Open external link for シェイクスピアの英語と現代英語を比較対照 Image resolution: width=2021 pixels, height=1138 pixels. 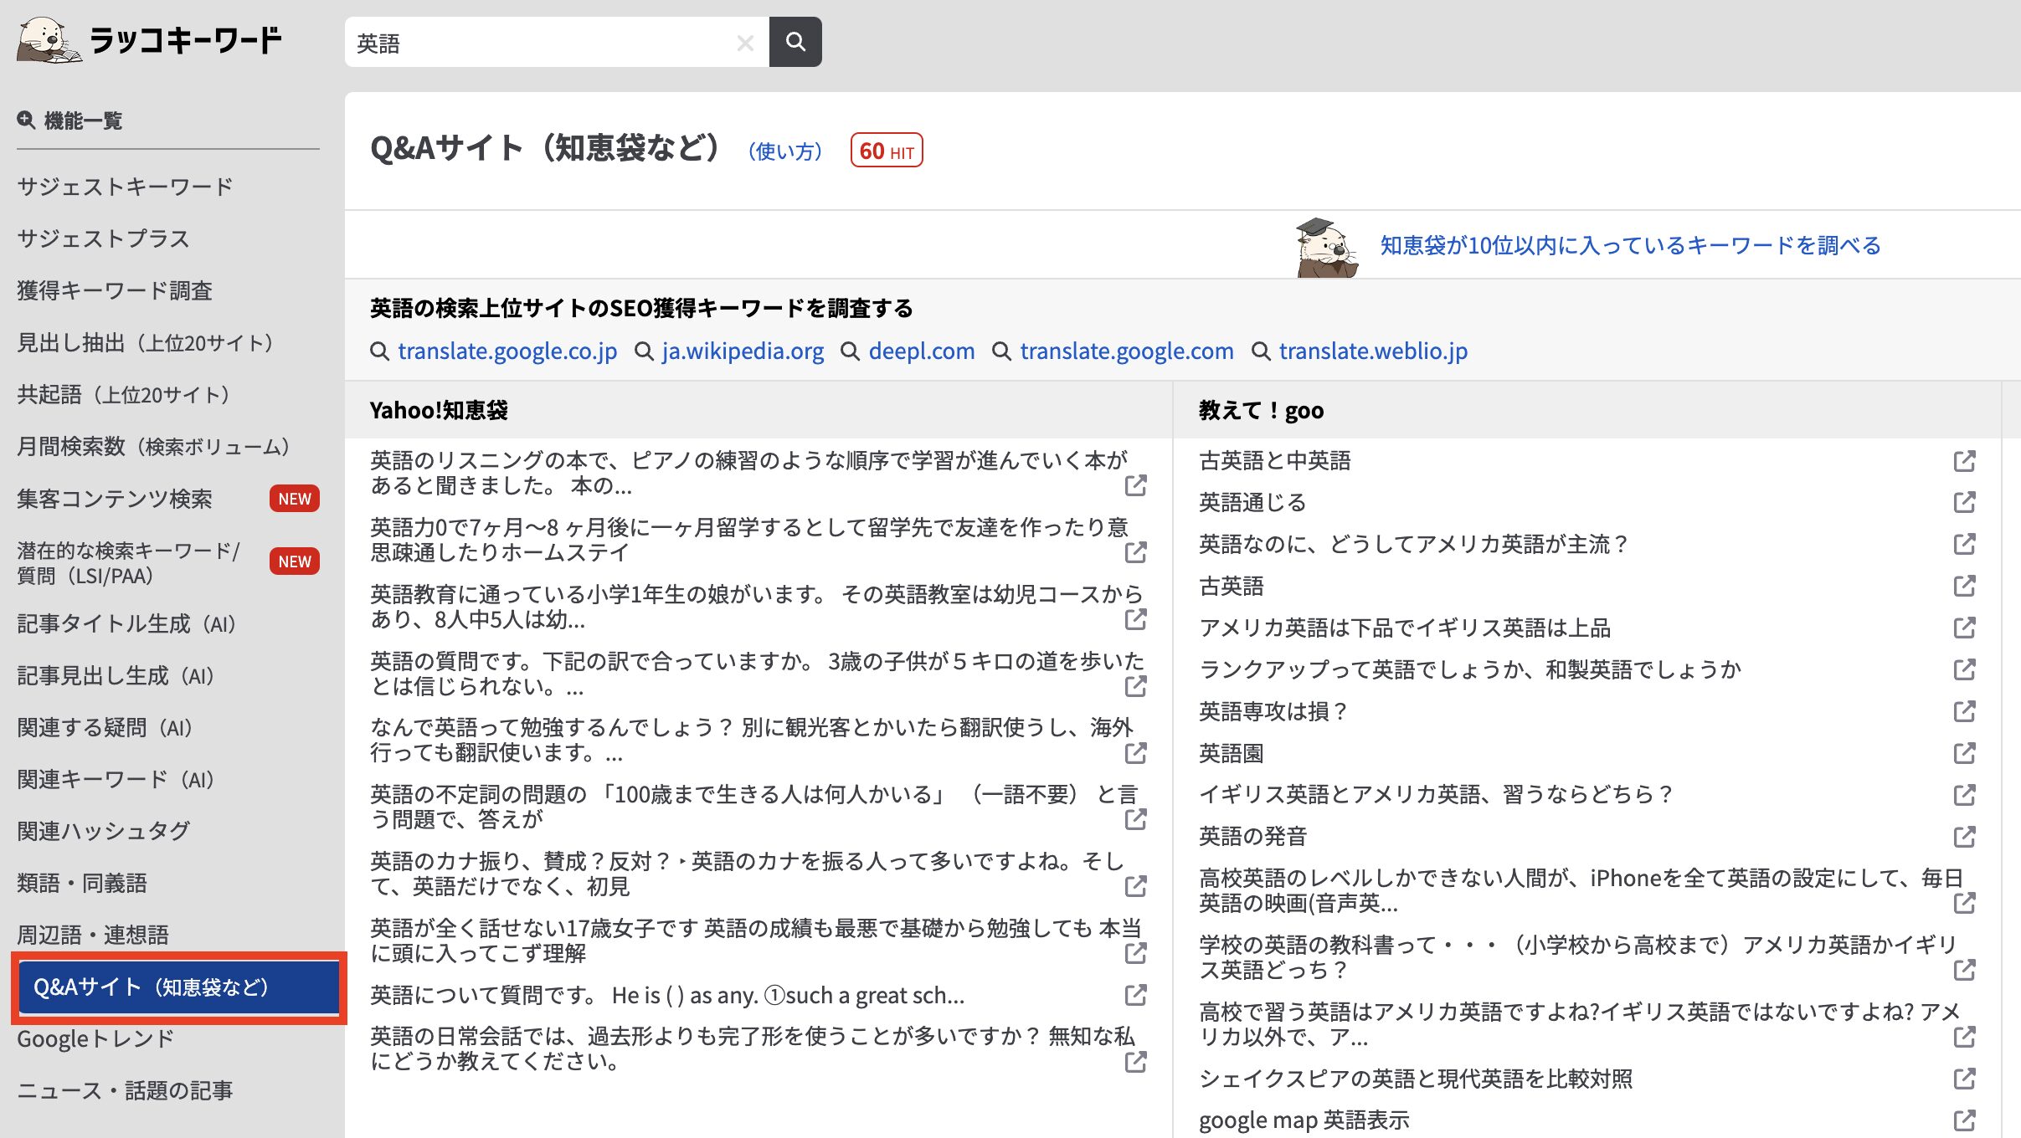click(x=1964, y=1079)
